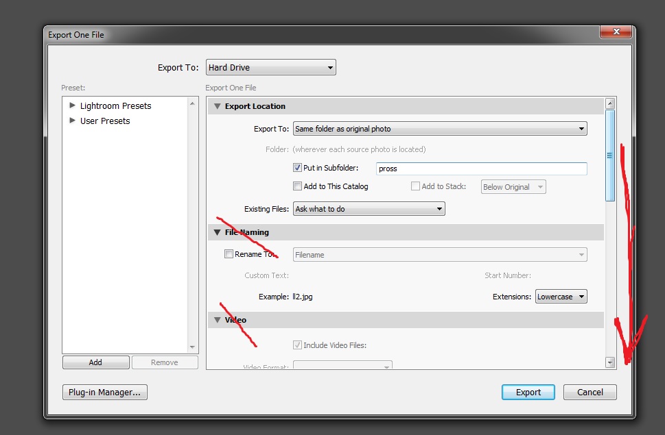Check the Rename To checkbox
This screenshot has height=435, width=665.
coord(229,254)
